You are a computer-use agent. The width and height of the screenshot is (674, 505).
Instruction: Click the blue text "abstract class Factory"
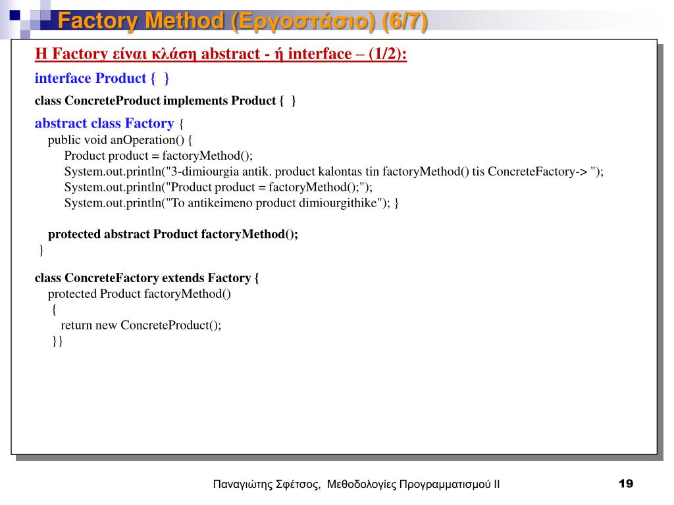click(105, 124)
